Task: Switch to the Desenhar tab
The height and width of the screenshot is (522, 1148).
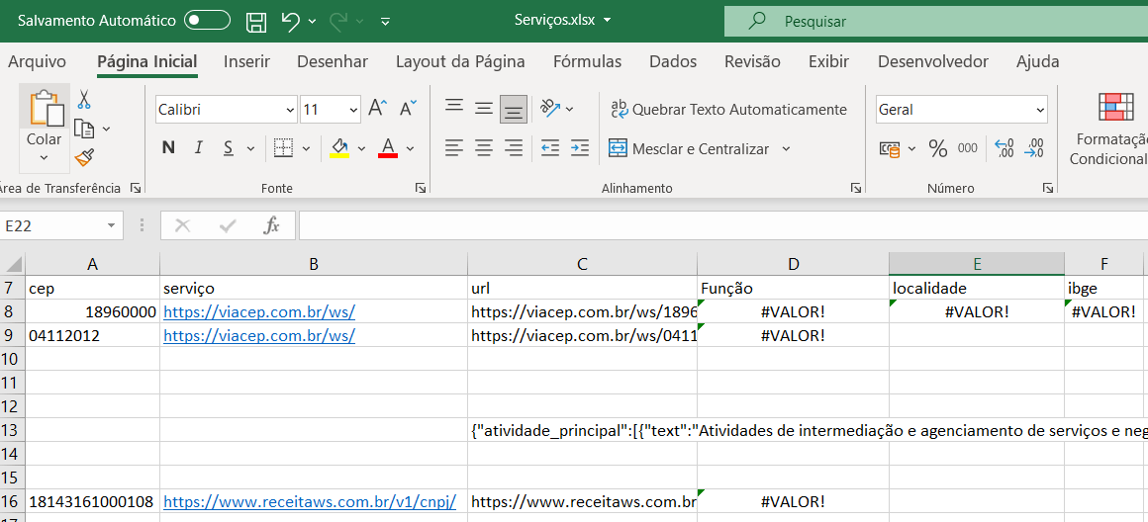Action: [333, 62]
